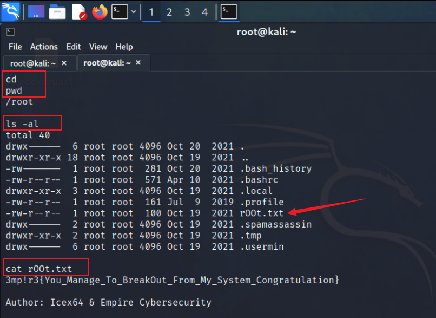Click the running terminal taskbar item

point(229,11)
